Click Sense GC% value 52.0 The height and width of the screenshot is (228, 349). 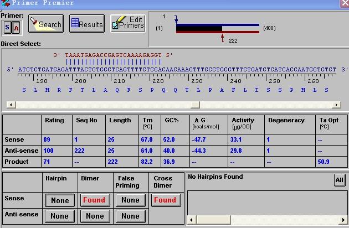[169, 139]
